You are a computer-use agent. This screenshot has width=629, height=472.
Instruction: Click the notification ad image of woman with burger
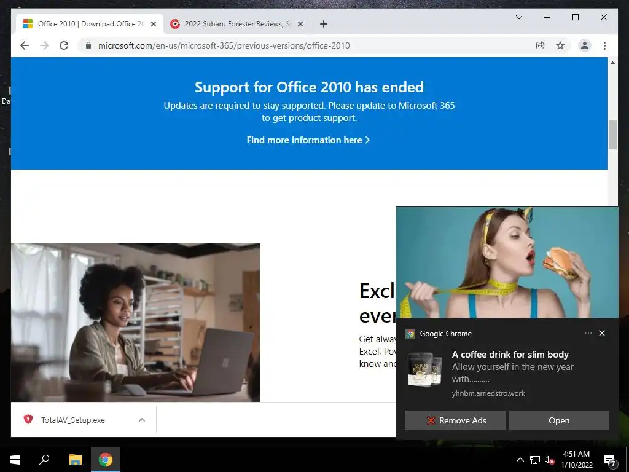507,262
